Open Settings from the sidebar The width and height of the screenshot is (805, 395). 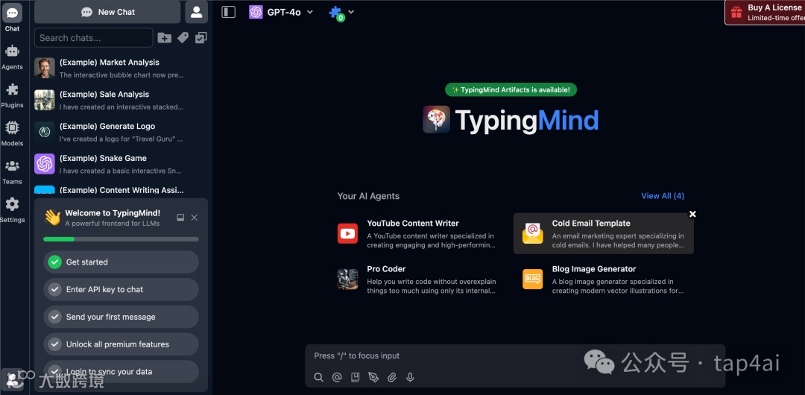tap(13, 209)
